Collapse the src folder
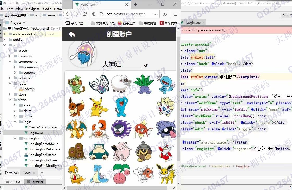The image size is (292, 190). point(4,45)
